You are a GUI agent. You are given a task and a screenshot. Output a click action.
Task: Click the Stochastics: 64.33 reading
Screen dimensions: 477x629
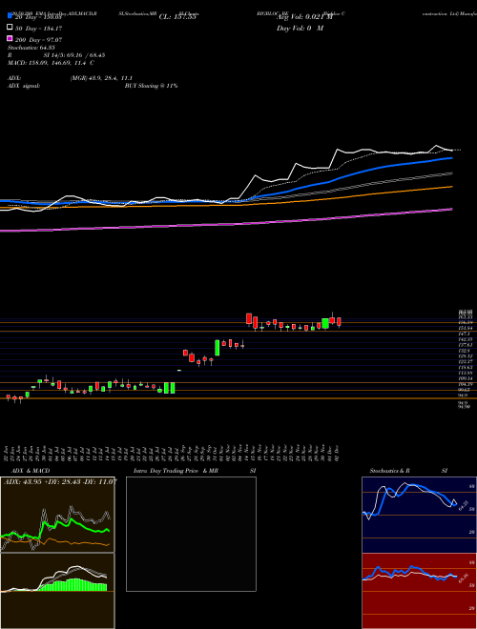point(31,48)
